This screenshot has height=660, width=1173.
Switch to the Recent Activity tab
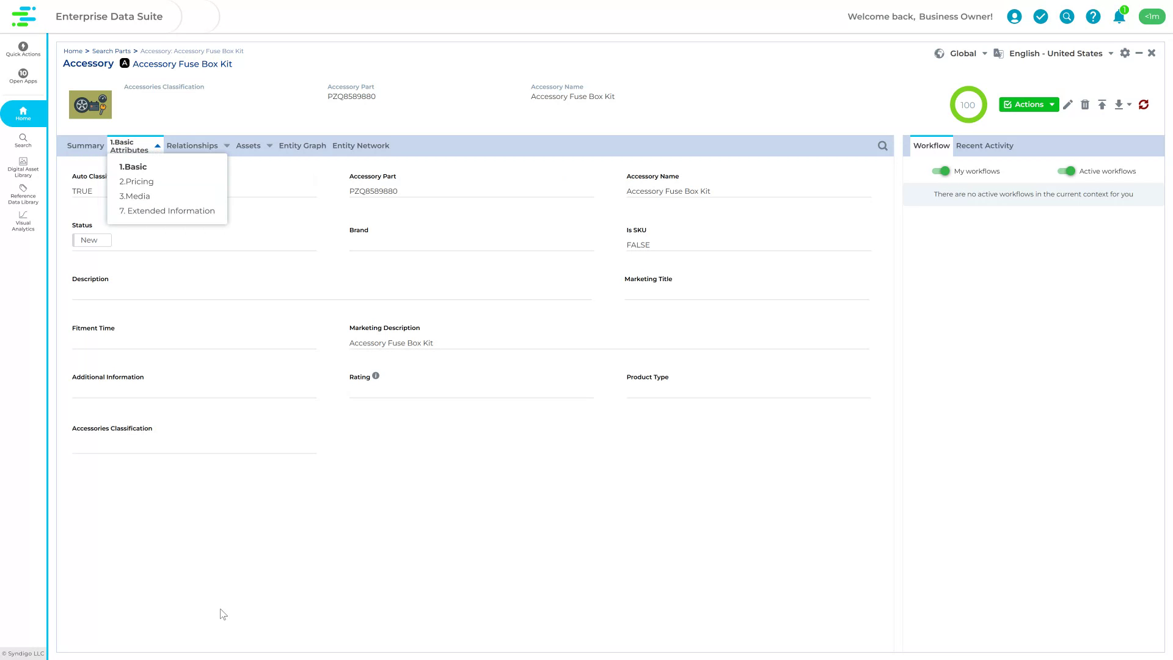click(x=984, y=145)
